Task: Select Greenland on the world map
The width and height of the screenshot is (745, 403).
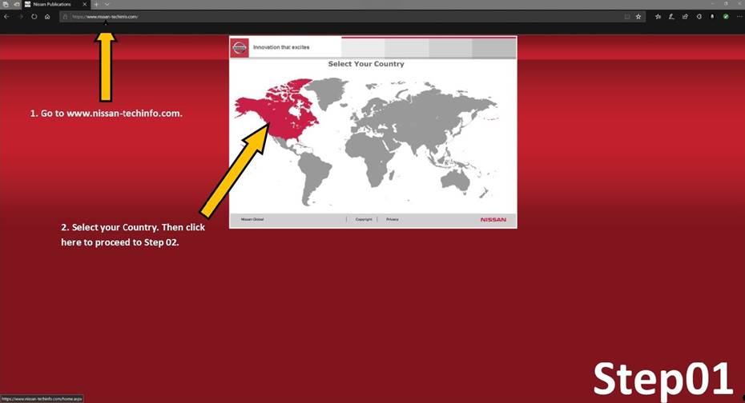Action: pos(332,91)
